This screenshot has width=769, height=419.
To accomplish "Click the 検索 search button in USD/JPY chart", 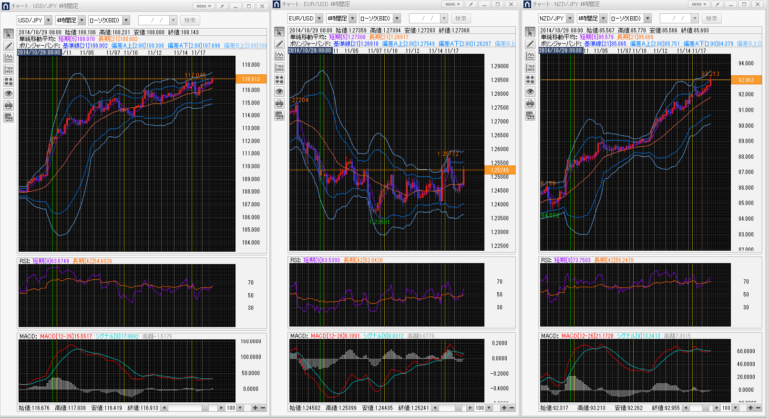I will [190, 20].
